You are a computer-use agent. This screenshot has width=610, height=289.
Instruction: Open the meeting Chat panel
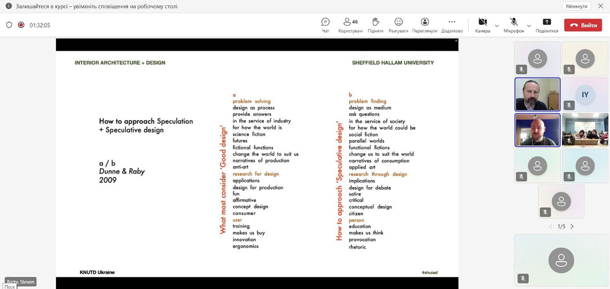[325, 25]
